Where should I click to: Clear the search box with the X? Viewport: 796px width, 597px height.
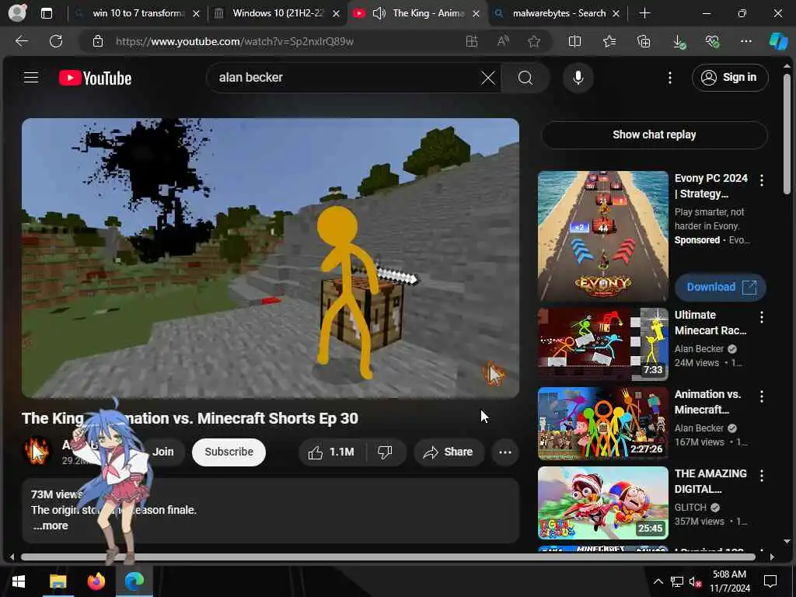tap(488, 78)
